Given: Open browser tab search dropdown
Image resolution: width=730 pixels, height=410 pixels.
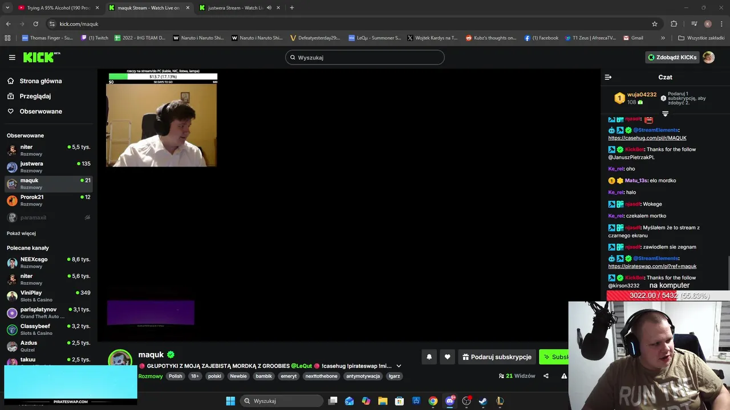Looking at the screenshot, I should coord(7,8).
